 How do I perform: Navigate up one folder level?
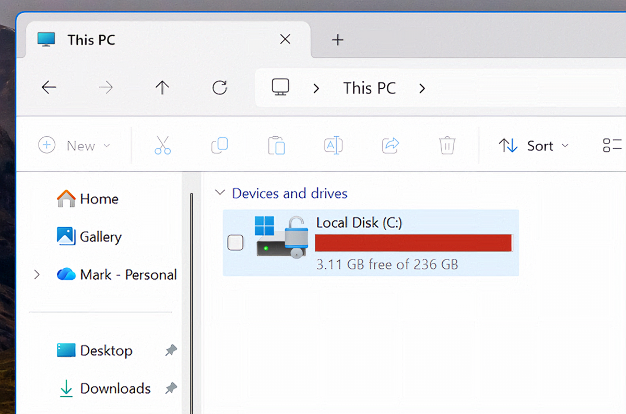[x=162, y=87]
